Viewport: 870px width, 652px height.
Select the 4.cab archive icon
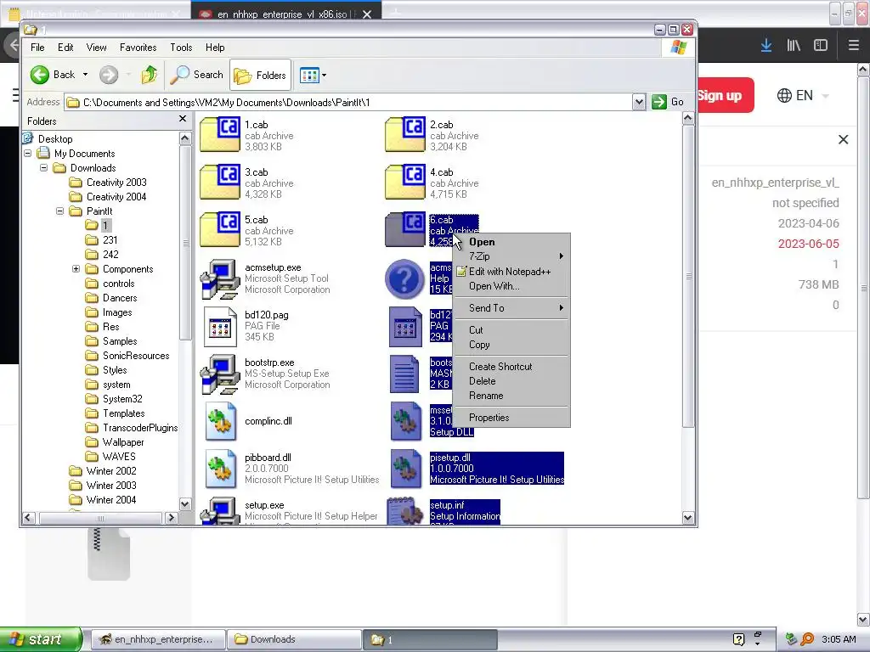click(x=405, y=182)
